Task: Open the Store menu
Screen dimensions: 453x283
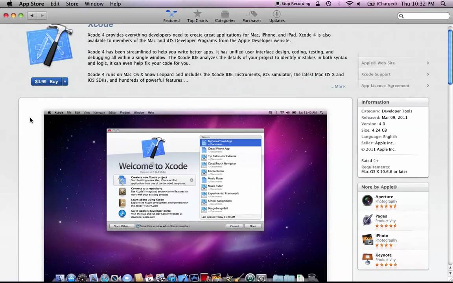Action: (72, 4)
